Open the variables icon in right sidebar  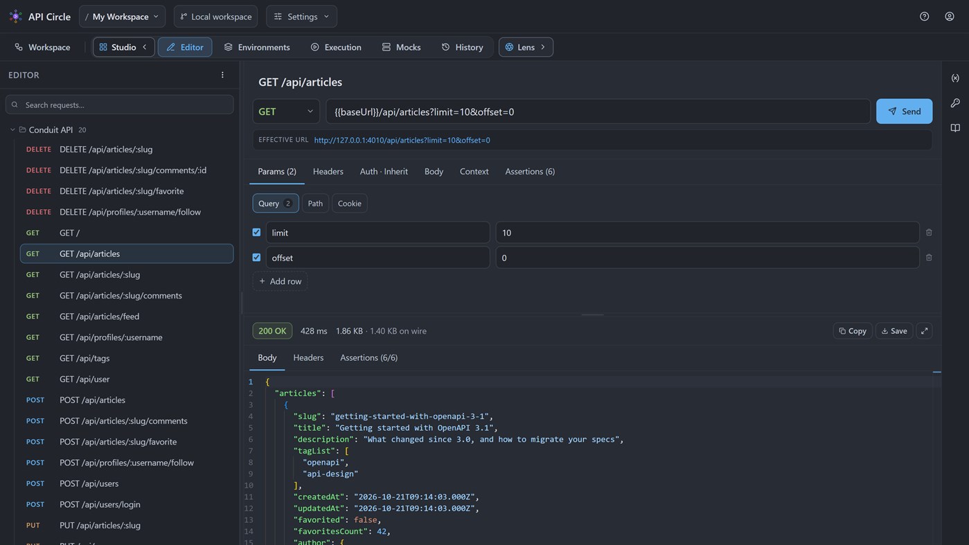(955, 78)
